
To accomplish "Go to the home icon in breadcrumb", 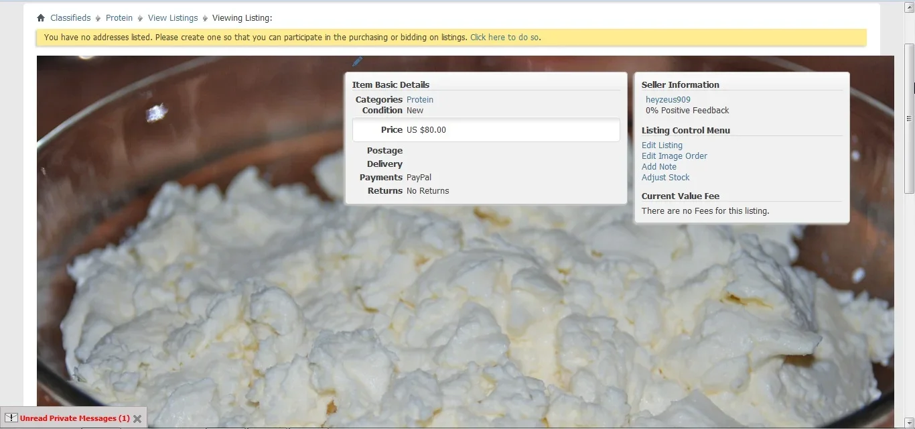I will pos(41,18).
